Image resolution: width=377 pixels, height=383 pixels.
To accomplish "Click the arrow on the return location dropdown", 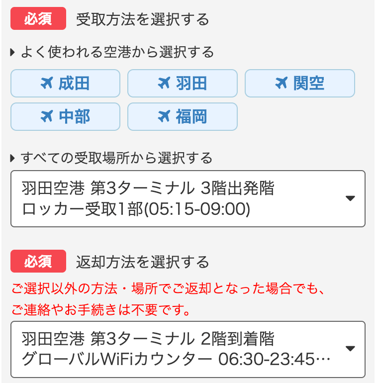I will coord(350,349).
